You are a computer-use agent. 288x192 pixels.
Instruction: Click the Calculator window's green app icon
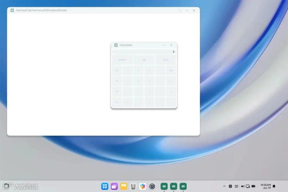(116, 45)
